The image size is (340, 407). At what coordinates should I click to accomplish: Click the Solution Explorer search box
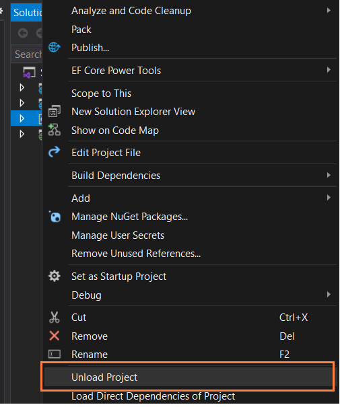(x=27, y=54)
